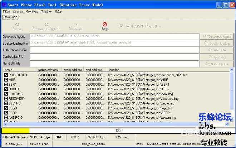236x148 pixels.
Task: Click the Cert File browse button
Action: click(x=217, y=57)
